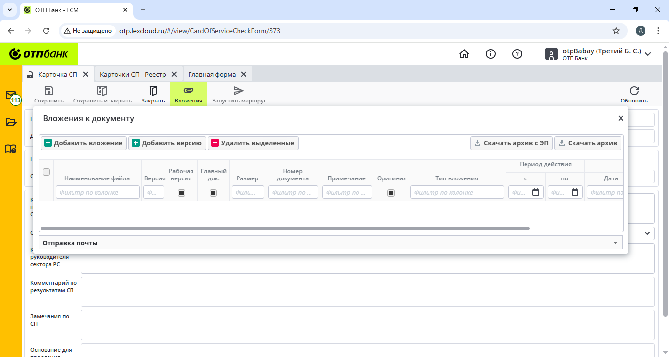Click the page vertical scrollbar
The height and width of the screenshot is (357, 669).
(x=665, y=184)
